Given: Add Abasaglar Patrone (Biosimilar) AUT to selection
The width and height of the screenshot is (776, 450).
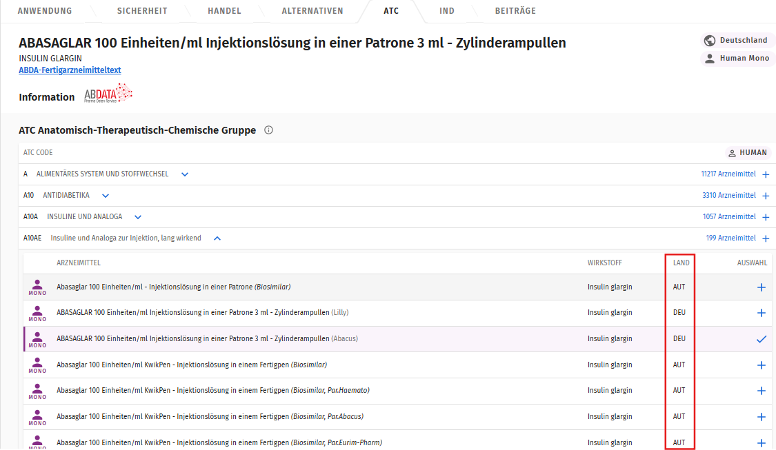Looking at the screenshot, I should [x=761, y=287].
